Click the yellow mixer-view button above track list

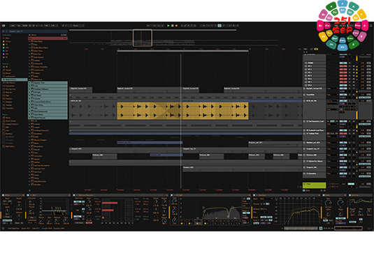tap(316, 49)
